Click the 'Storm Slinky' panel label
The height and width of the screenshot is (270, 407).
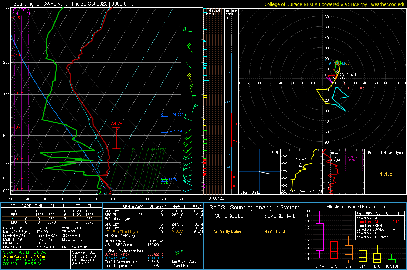pos(250,192)
